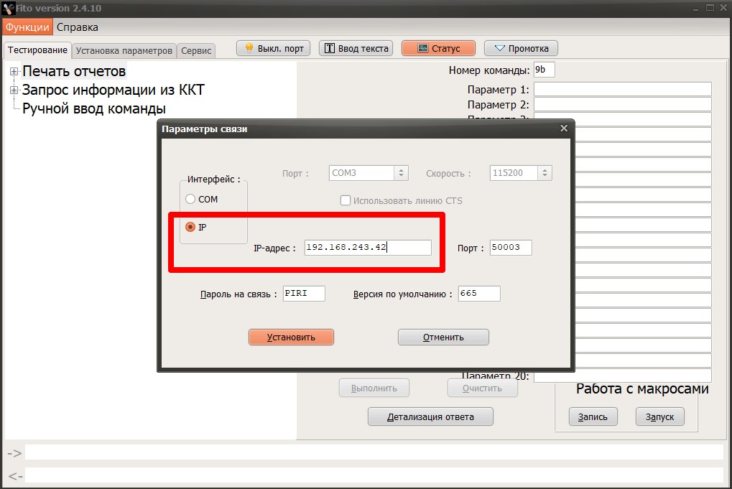Click the Статус toolbar button
This screenshot has height=489, width=732.
tap(438, 49)
